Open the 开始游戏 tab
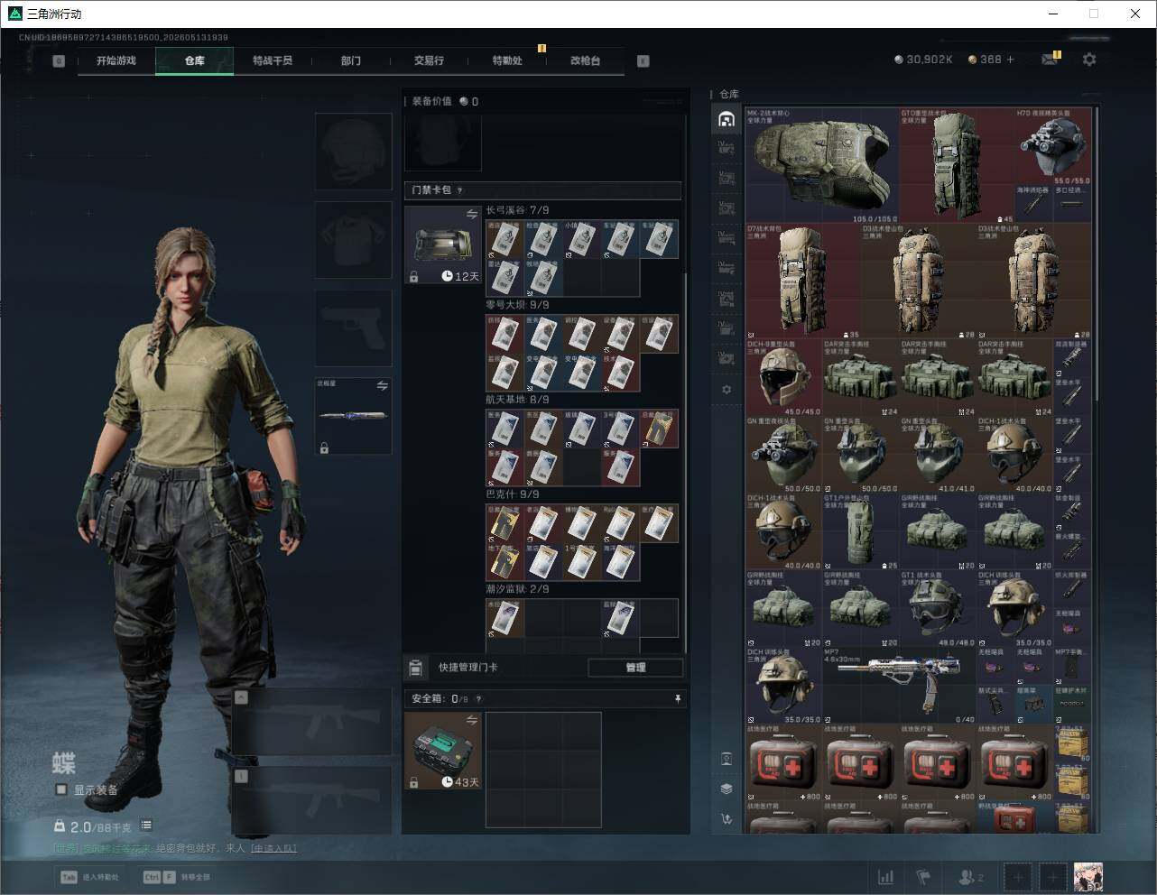 (x=116, y=60)
